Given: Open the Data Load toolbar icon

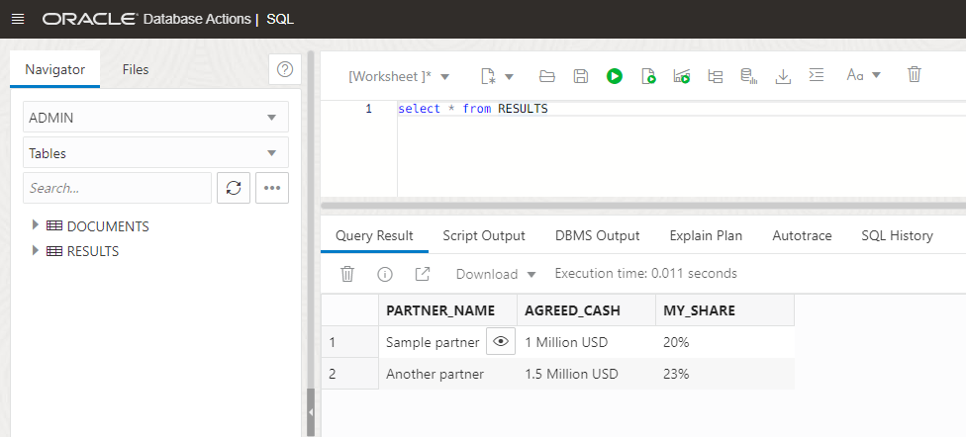Looking at the screenshot, I should [748, 76].
